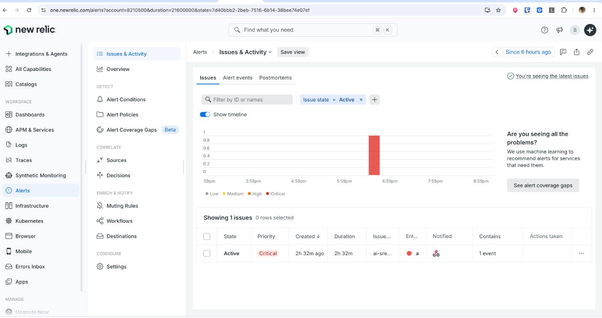
Task: Open Alert Policies page
Action: click(x=137, y=115)
